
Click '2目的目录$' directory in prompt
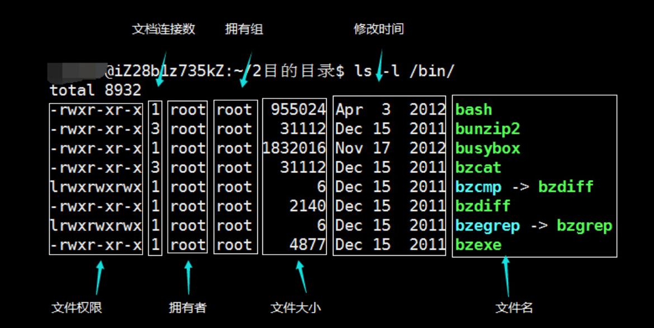(x=299, y=71)
